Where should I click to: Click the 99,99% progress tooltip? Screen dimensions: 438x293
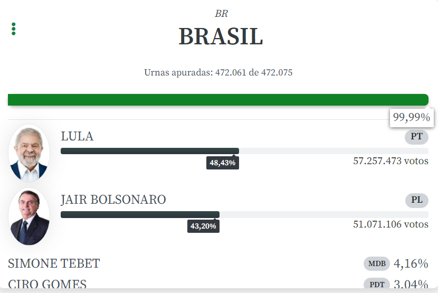coord(412,118)
